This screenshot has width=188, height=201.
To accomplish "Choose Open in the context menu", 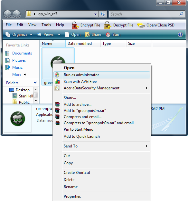I will [x=102, y=68].
